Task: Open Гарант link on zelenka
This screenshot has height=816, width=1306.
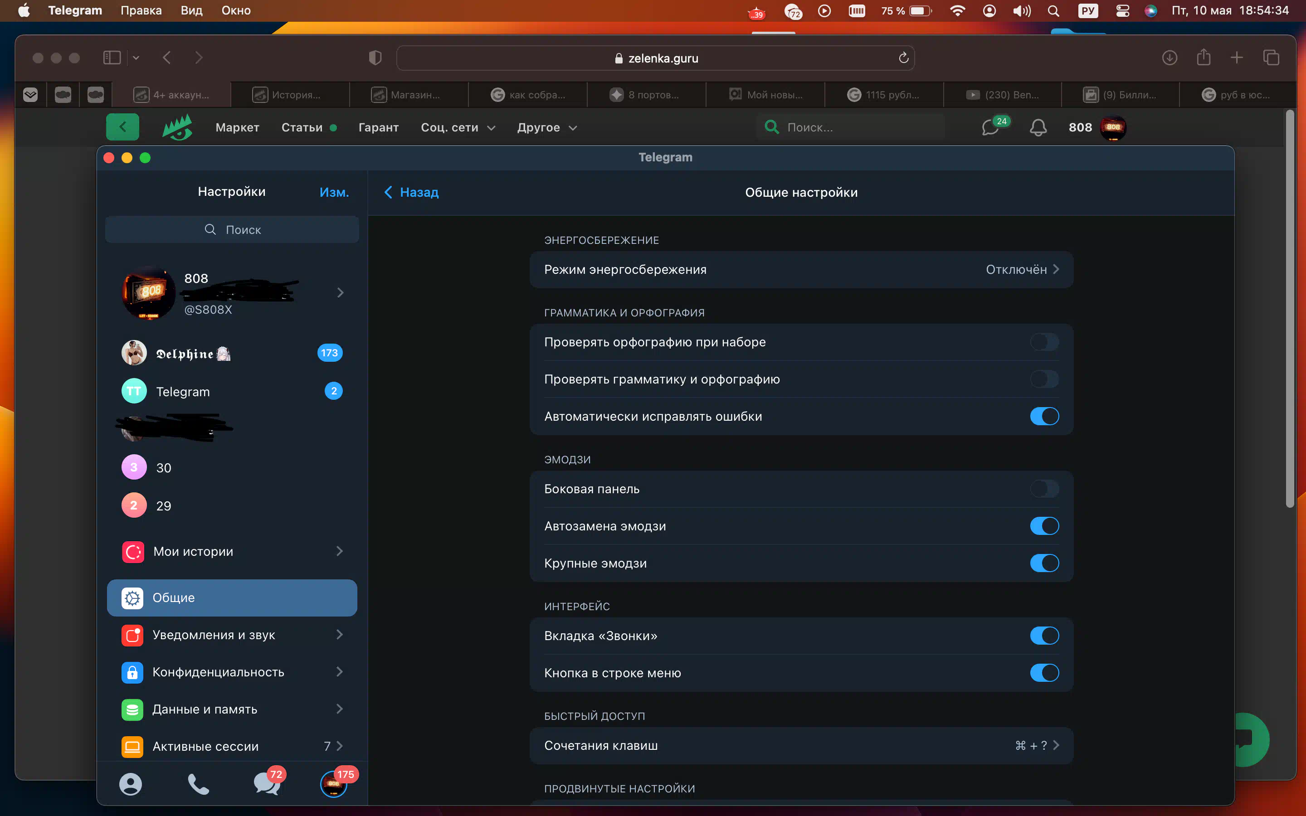Action: point(378,127)
